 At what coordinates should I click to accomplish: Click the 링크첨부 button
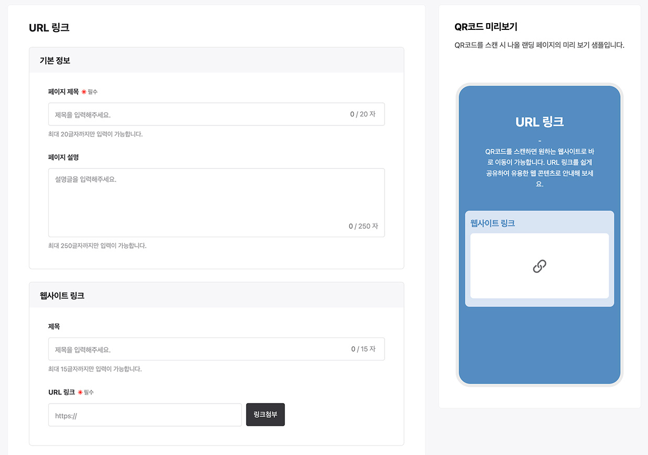pos(265,415)
